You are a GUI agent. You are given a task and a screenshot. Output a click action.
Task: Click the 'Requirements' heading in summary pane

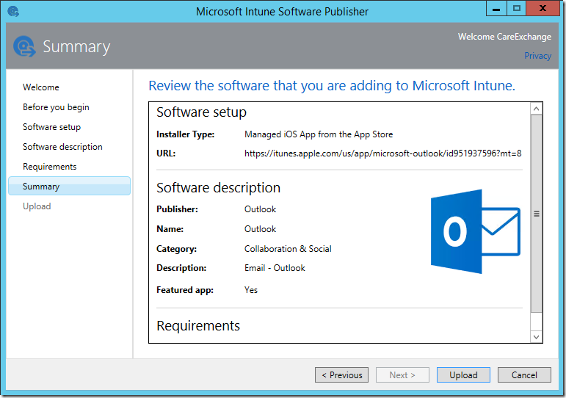pyautogui.click(x=198, y=326)
